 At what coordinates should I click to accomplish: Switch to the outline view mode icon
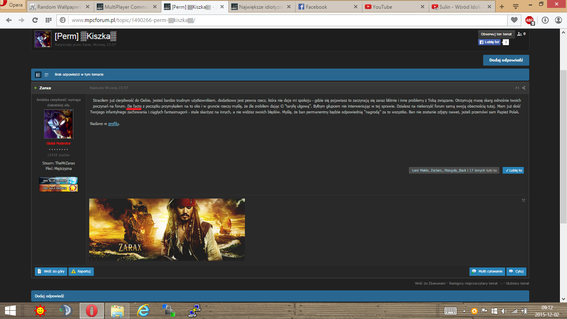(x=46, y=75)
